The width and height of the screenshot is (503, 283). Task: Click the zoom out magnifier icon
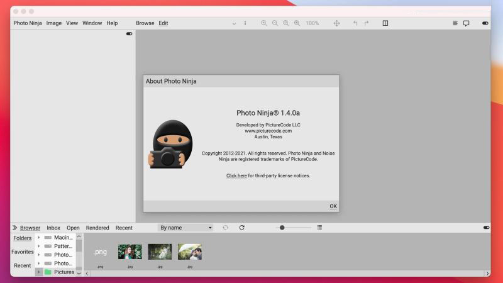275,23
